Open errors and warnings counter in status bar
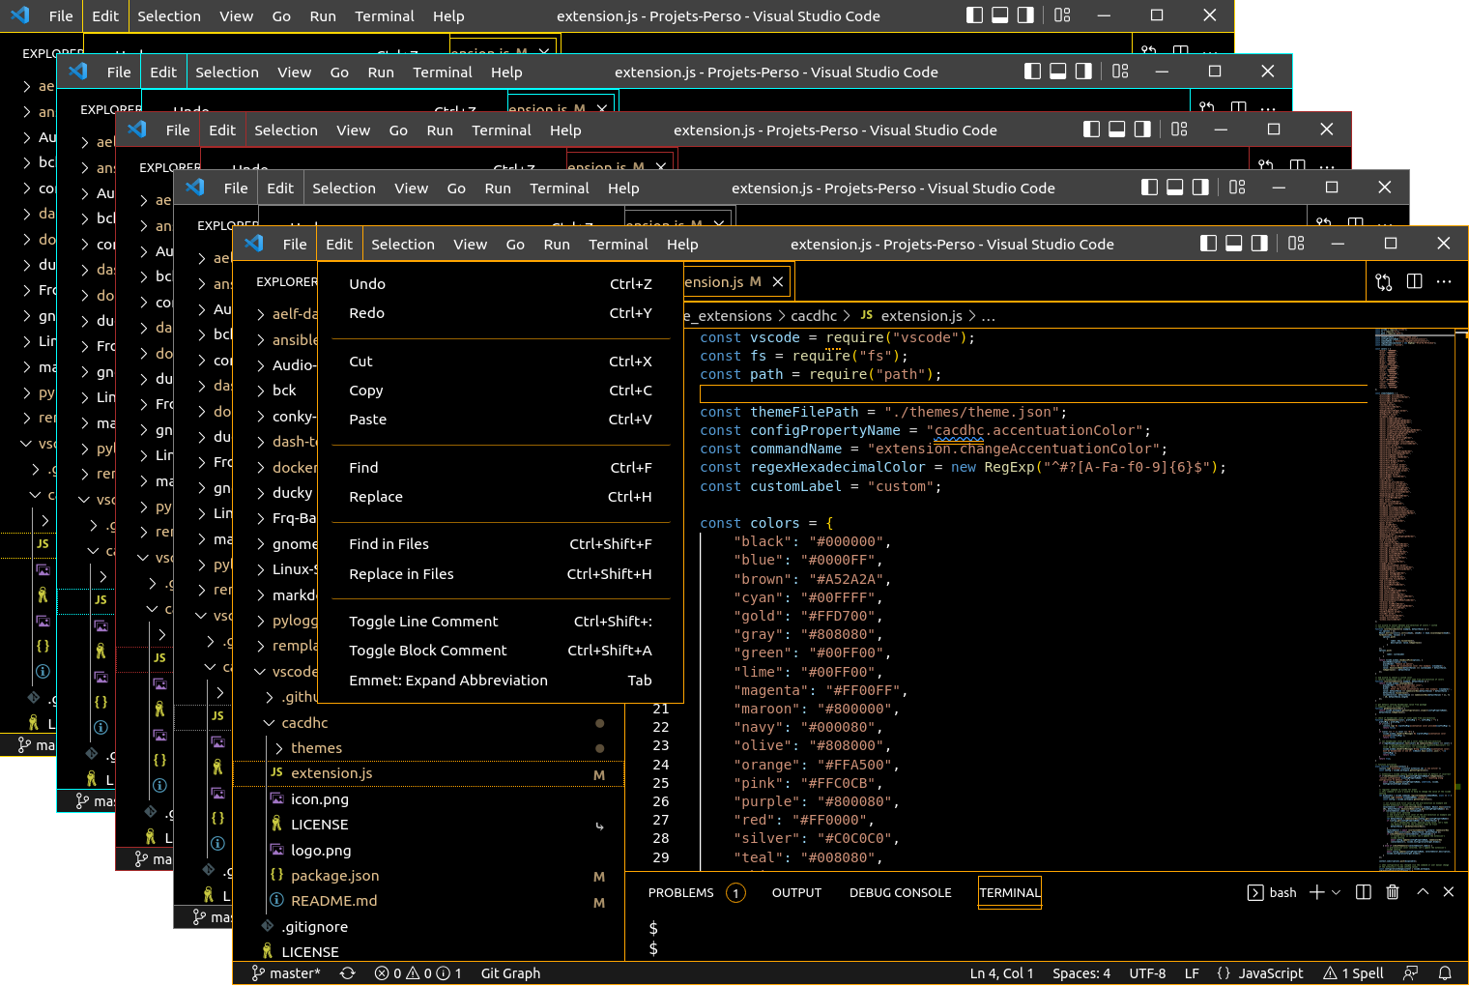Viewport: 1469px width, 986px height. [418, 973]
